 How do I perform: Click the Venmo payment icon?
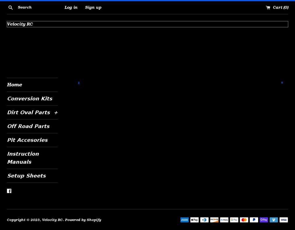pos(274,220)
